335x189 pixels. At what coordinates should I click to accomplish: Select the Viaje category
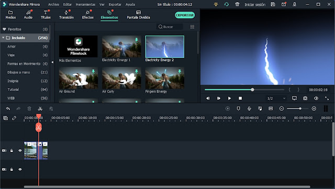pos(25,55)
